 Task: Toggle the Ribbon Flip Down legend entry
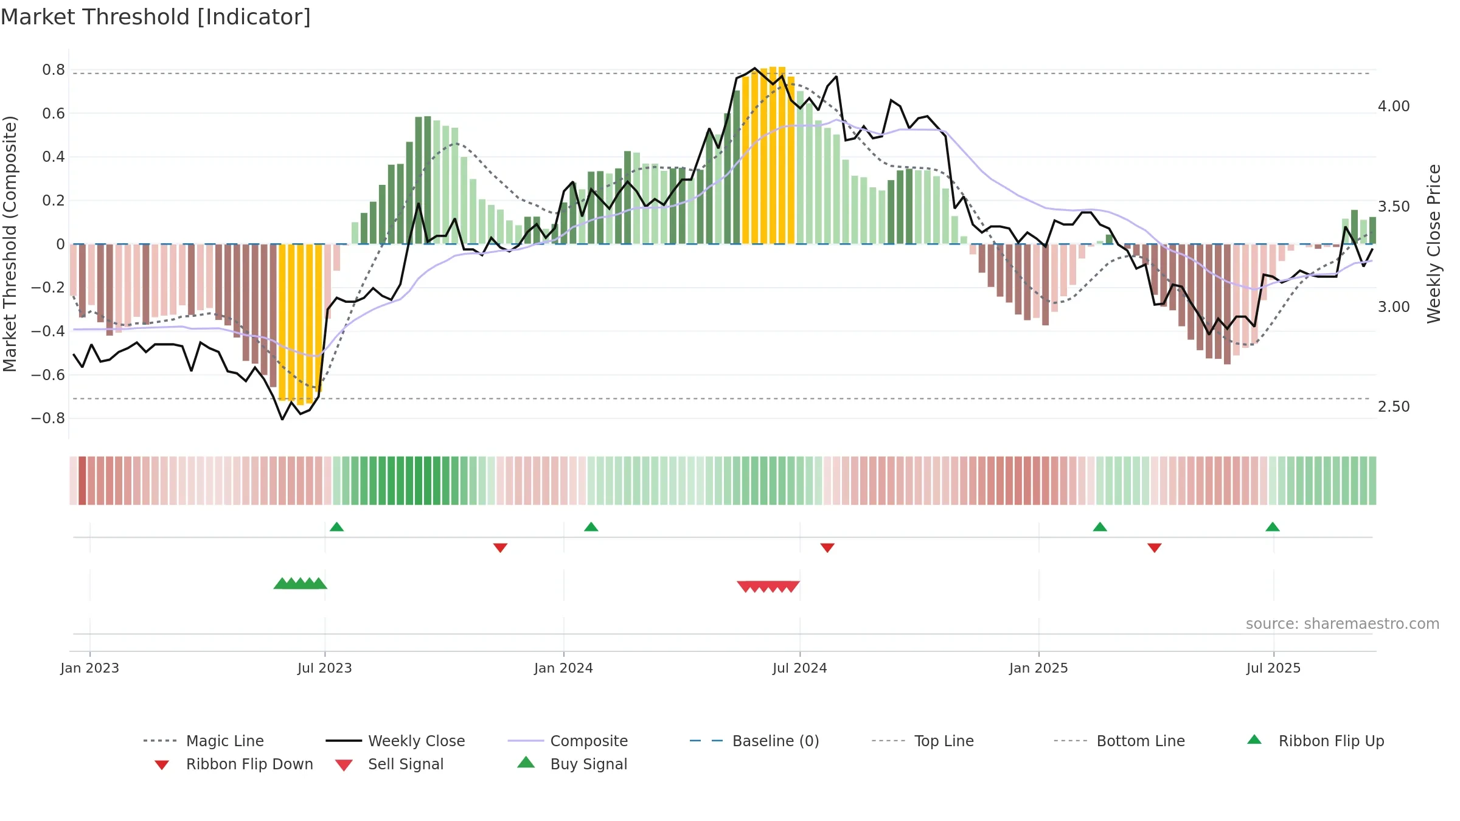[x=234, y=764]
